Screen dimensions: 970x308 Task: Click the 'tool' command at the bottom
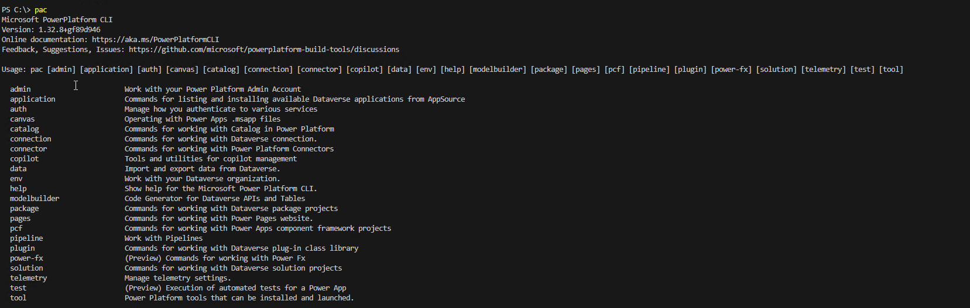(18, 298)
